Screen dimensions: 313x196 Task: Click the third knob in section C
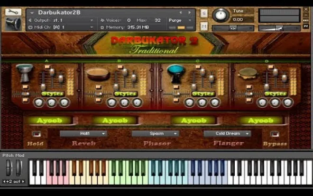[x=215, y=102]
